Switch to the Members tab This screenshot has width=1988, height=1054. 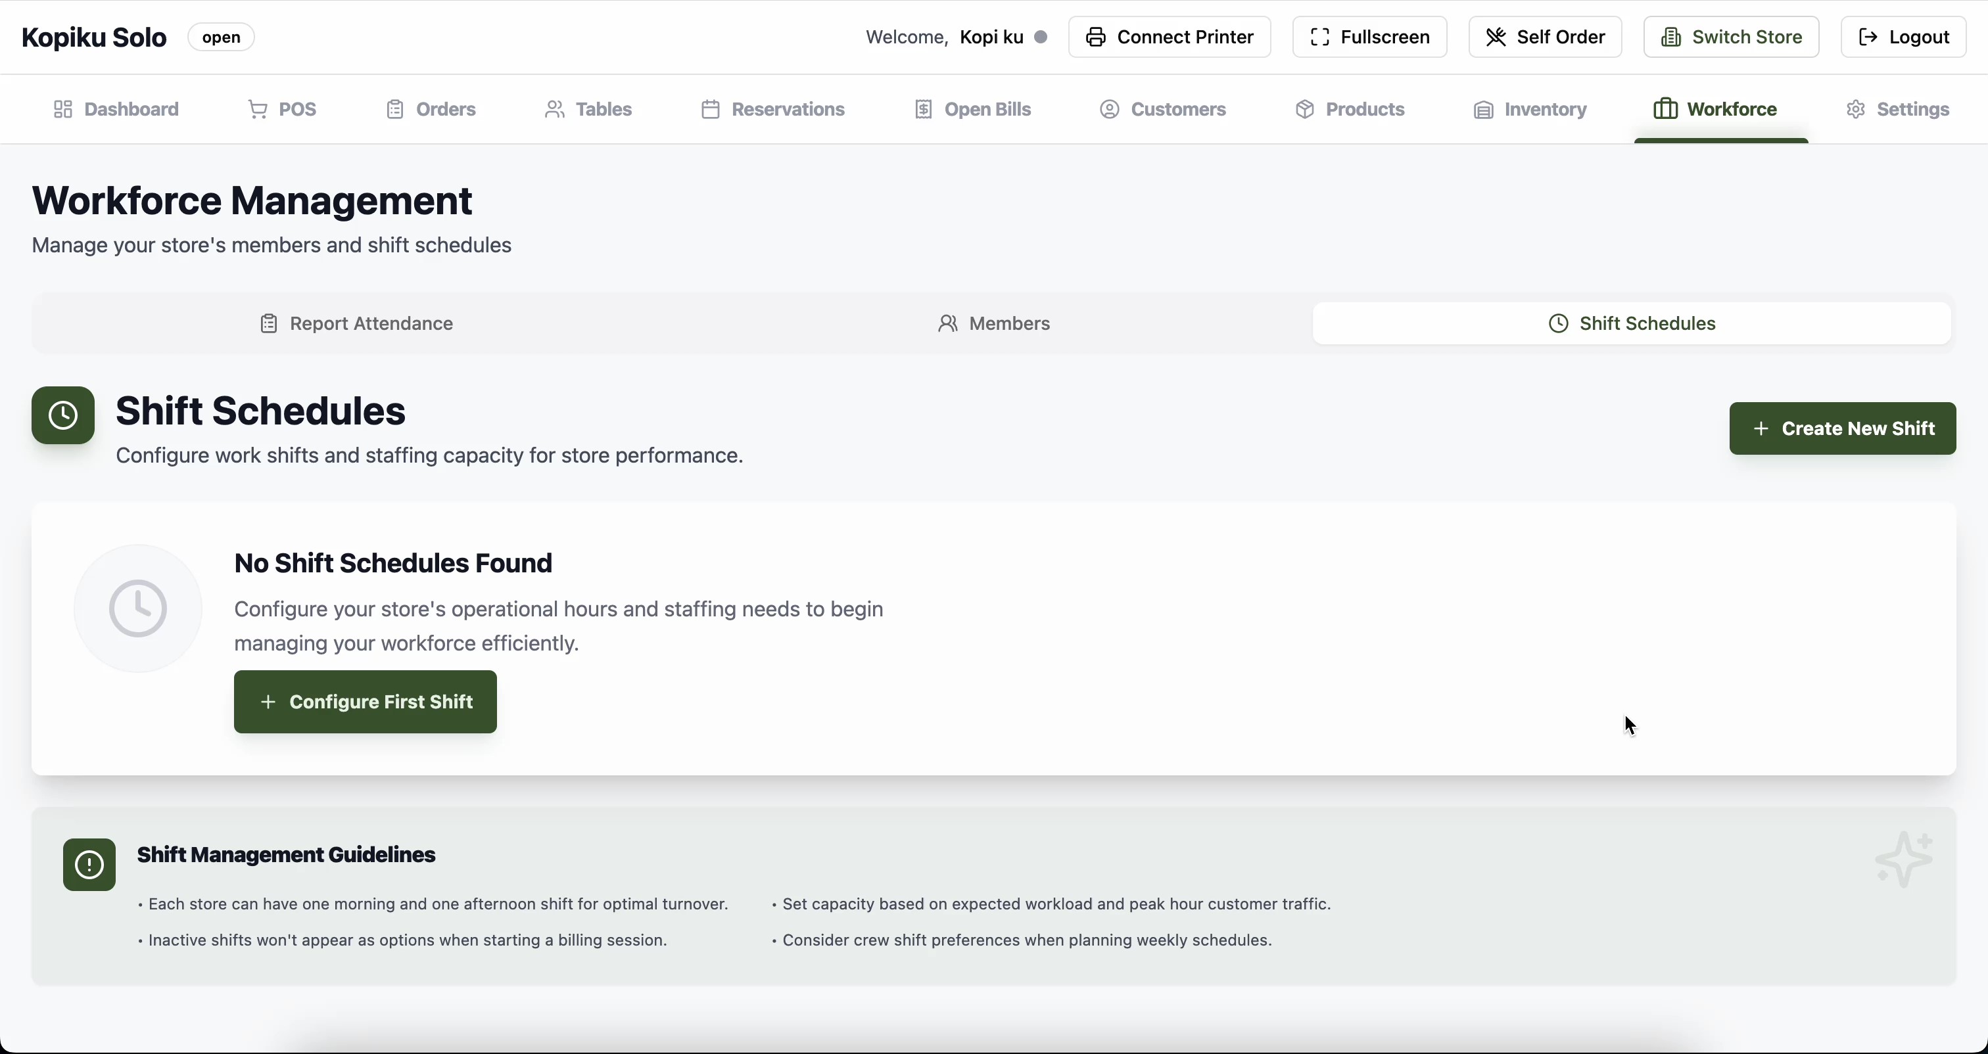click(x=993, y=323)
